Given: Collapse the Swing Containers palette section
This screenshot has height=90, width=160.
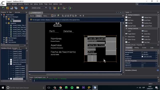Looking at the screenshot, I should point(126,15).
